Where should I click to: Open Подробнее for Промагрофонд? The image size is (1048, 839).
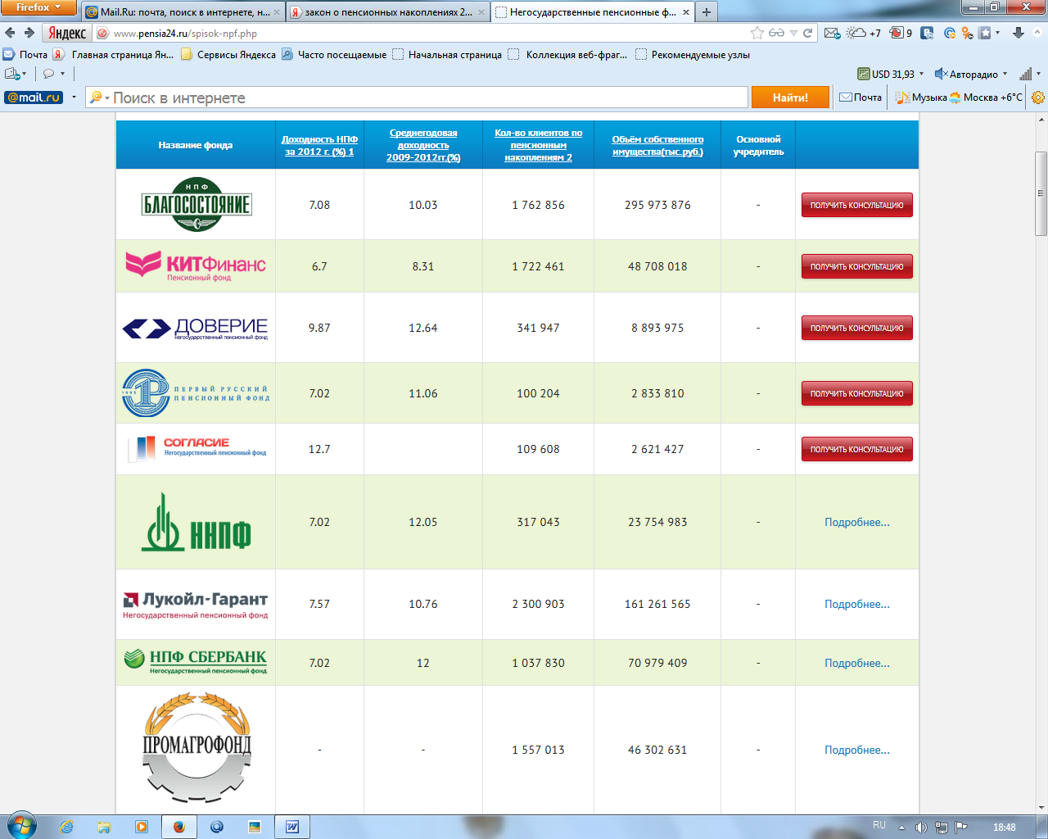(856, 750)
